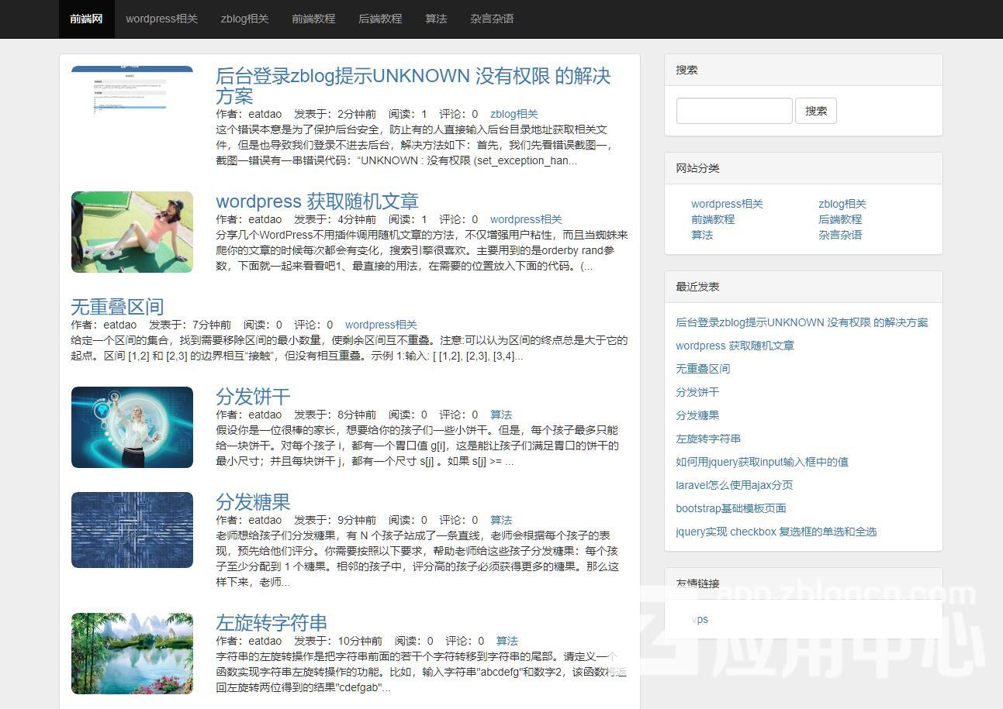The height and width of the screenshot is (709, 1003).
Task: Select 后端教程 in 网站分类 sidebar
Action: pyautogui.click(x=840, y=219)
